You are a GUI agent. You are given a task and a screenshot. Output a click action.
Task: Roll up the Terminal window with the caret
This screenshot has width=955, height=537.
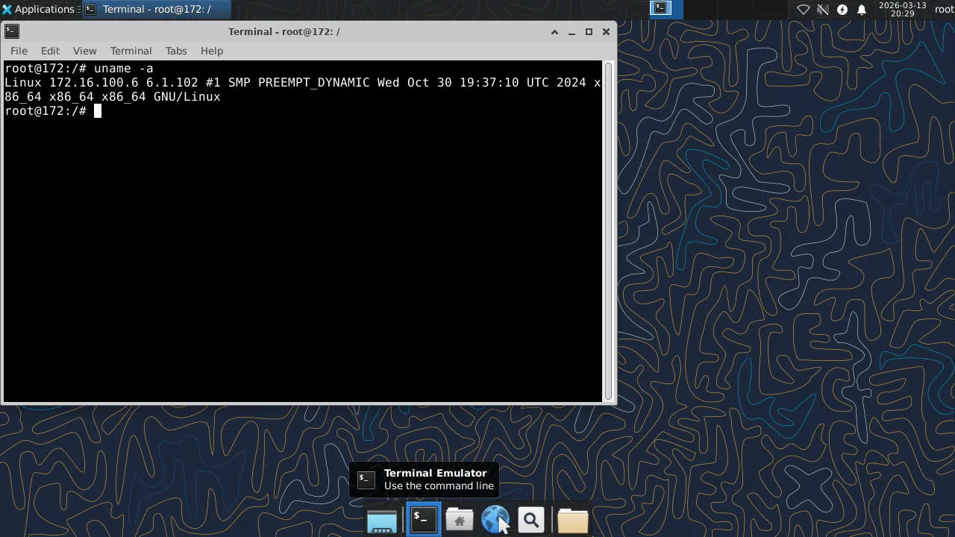[x=554, y=32]
